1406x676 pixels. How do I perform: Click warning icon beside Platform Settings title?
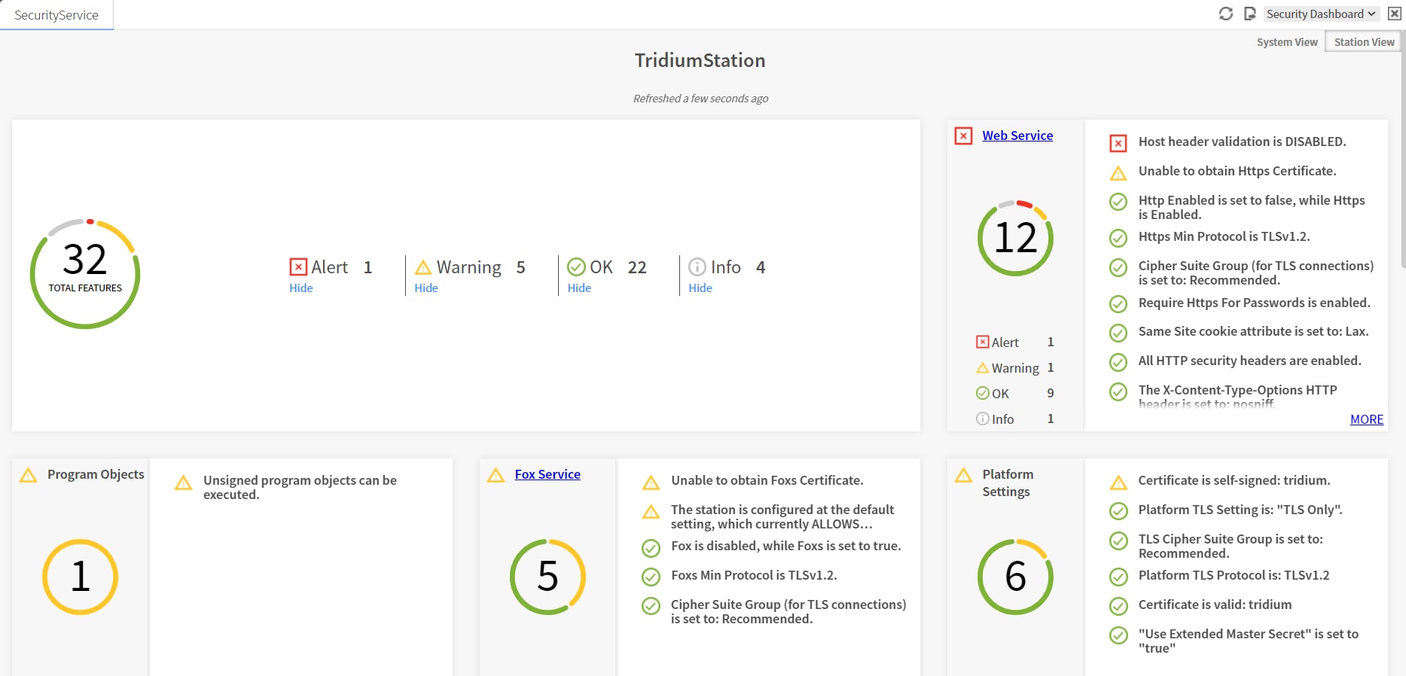pyautogui.click(x=963, y=476)
